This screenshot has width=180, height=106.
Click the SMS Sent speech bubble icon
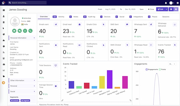(x=127, y=24)
